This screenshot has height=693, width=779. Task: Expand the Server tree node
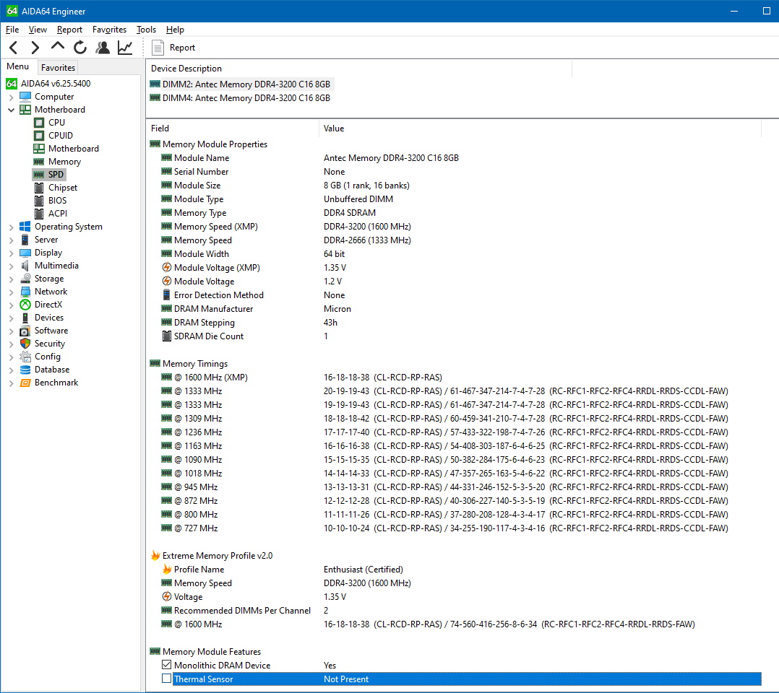[11, 240]
